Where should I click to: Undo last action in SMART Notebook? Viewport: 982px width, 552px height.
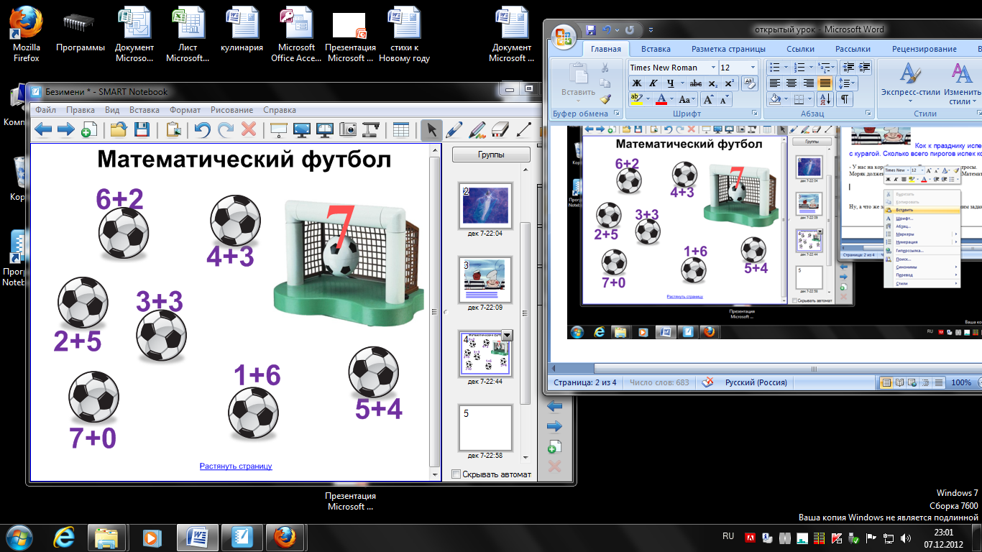click(203, 129)
